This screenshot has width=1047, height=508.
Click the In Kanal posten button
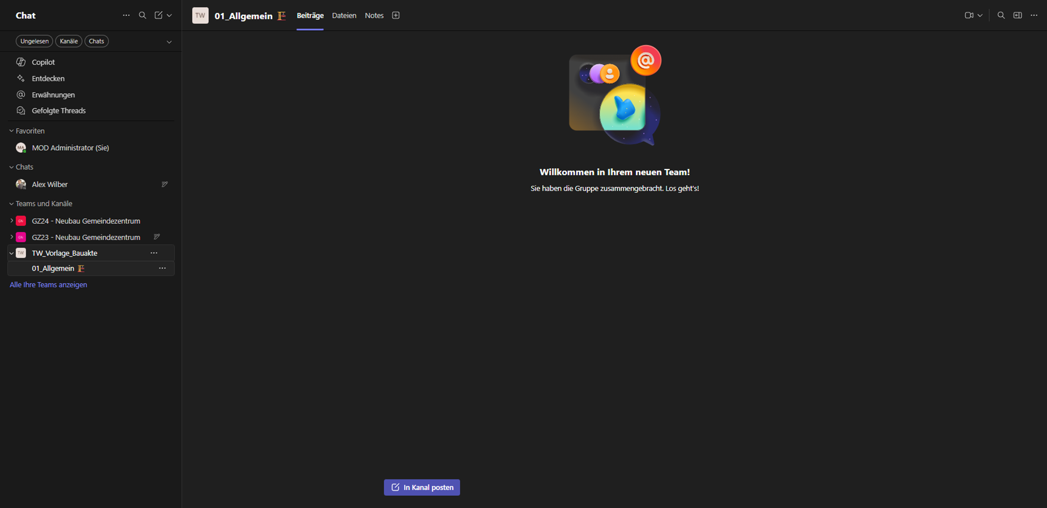click(x=422, y=487)
